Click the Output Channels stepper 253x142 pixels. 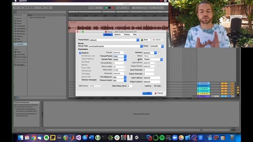coord(155,74)
